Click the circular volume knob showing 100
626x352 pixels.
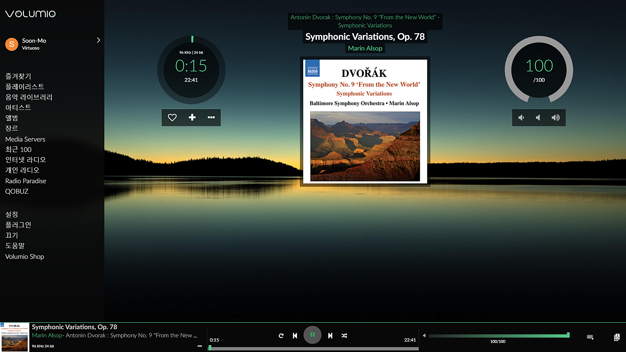[x=539, y=70]
